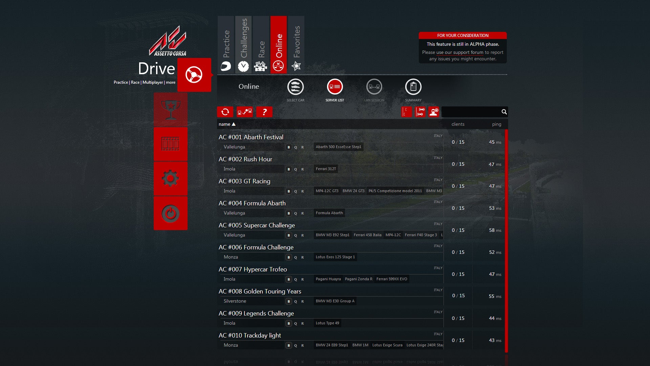
Task: Sort servers by the ping column
Action: click(496, 124)
